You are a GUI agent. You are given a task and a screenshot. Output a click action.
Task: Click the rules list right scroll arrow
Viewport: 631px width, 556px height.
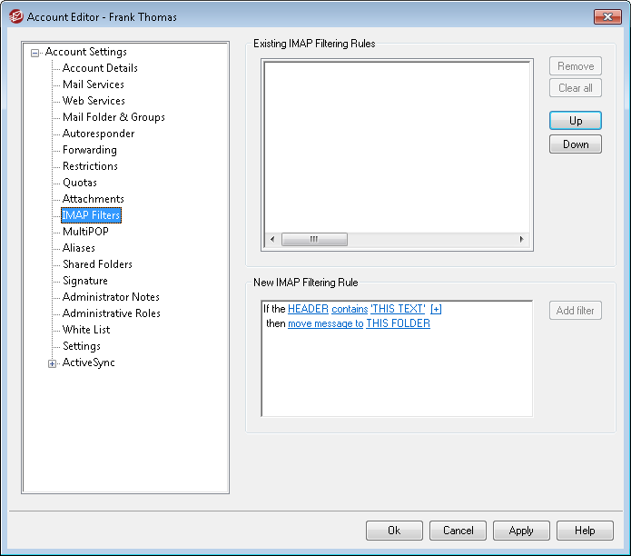[521, 239]
